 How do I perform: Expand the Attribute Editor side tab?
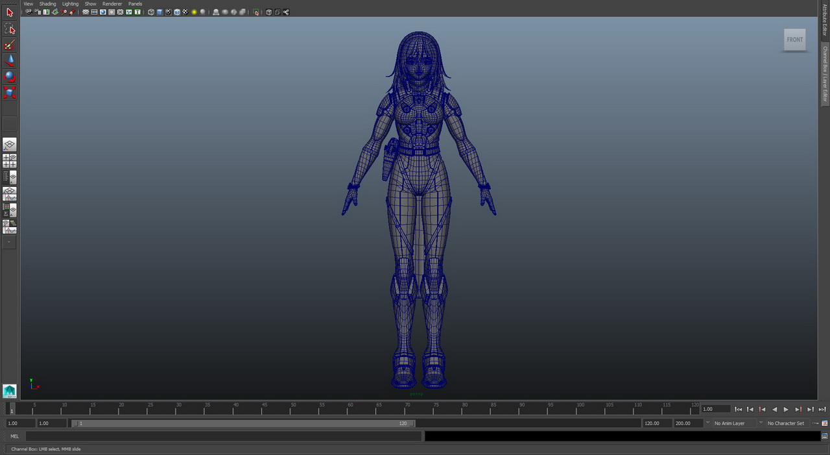coord(825,19)
